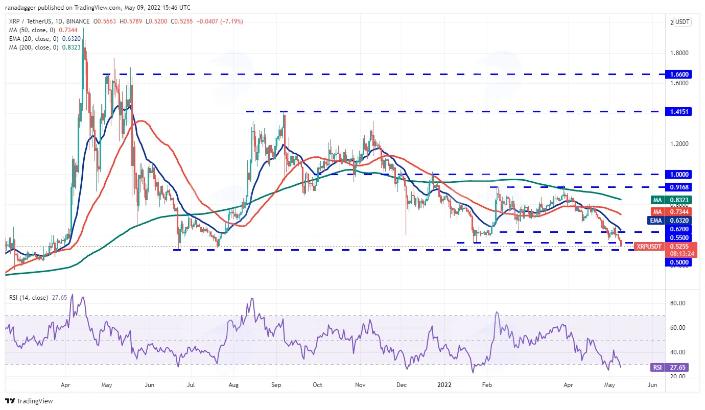Click the USDT currency label
Viewport: 705px width, 410px height.
[682, 22]
